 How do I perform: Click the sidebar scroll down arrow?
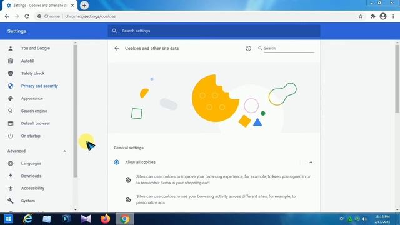75,210
